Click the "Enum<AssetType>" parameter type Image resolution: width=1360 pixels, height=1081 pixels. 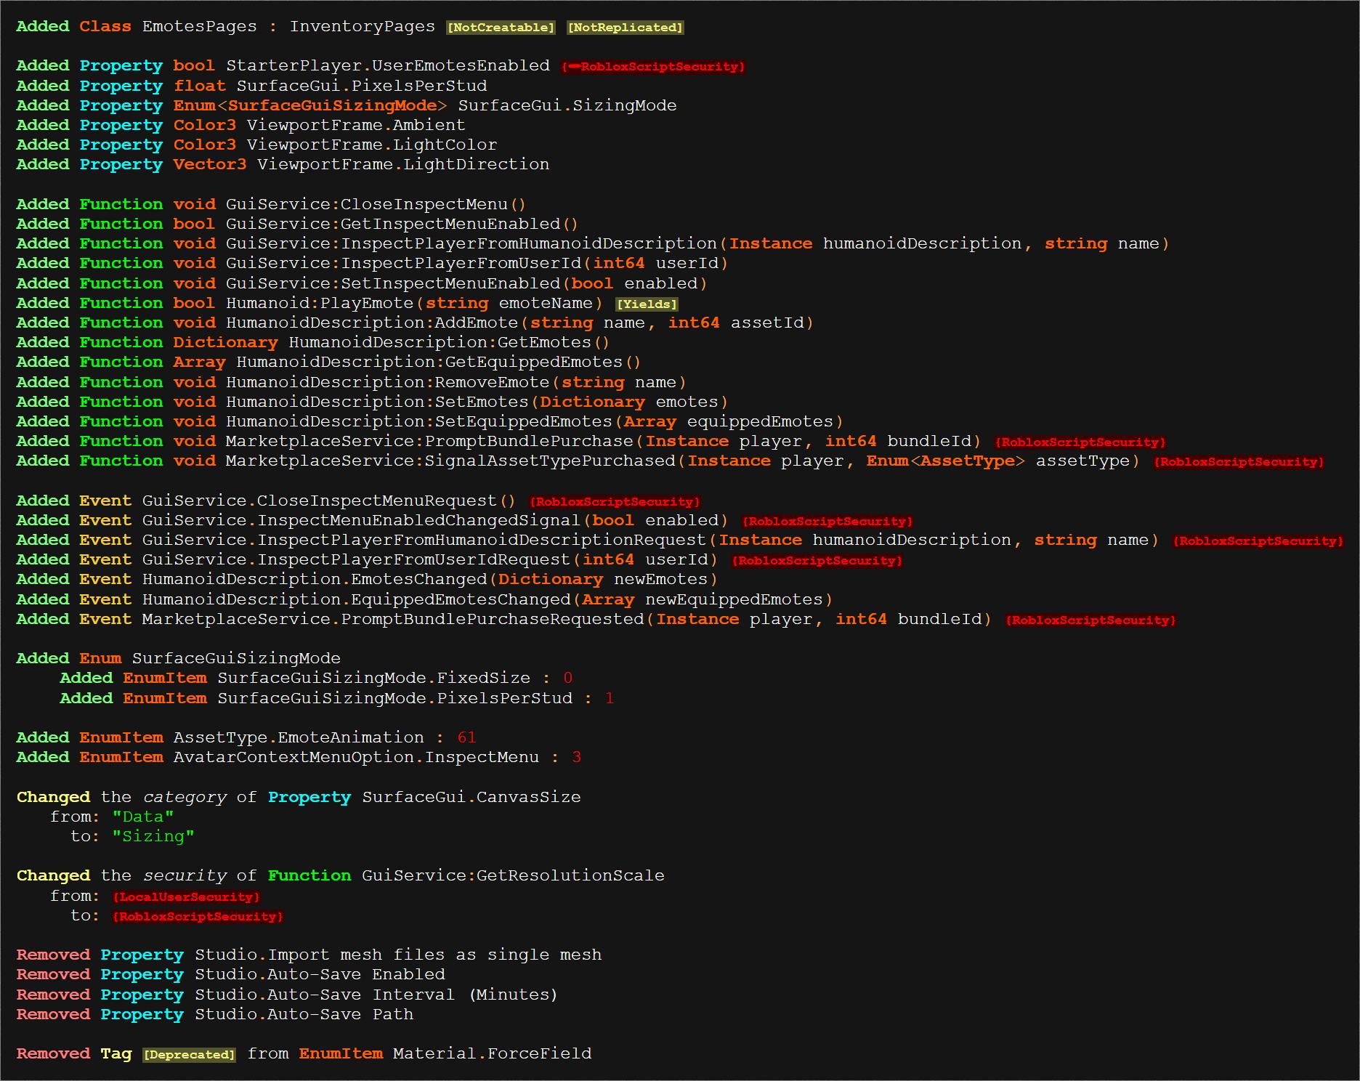point(945,461)
